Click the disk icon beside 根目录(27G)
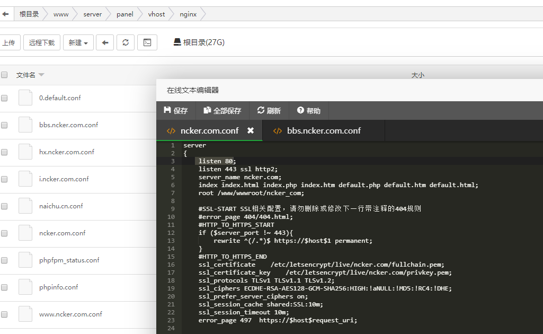The image size is (543, 334). [x=177, y=42]
